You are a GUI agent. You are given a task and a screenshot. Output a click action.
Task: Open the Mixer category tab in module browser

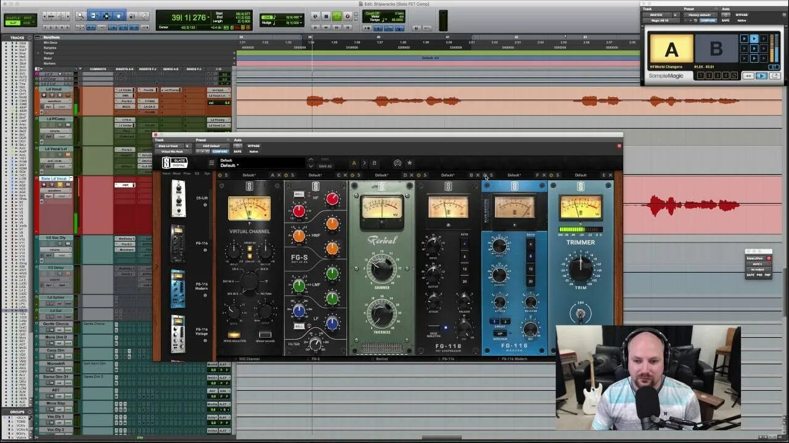(x=176, y=174)
